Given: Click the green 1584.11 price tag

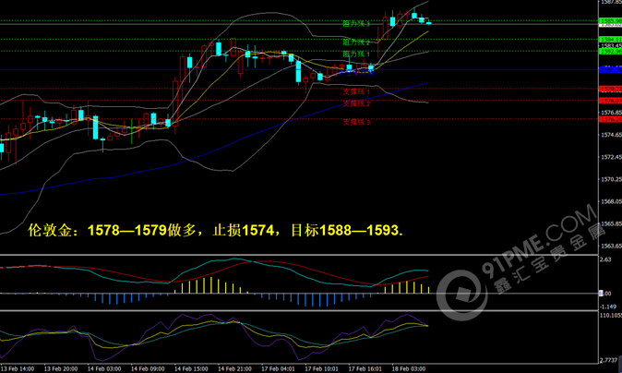Looking at the screenshot, I should point(609,38).
